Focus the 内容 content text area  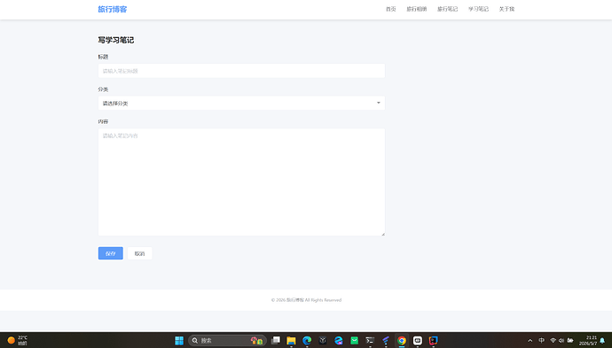tap(241, 182)
